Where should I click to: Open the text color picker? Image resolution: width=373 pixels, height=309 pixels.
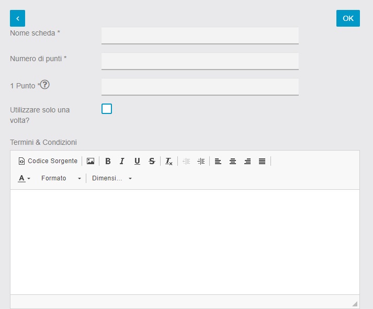pos(24,178)
